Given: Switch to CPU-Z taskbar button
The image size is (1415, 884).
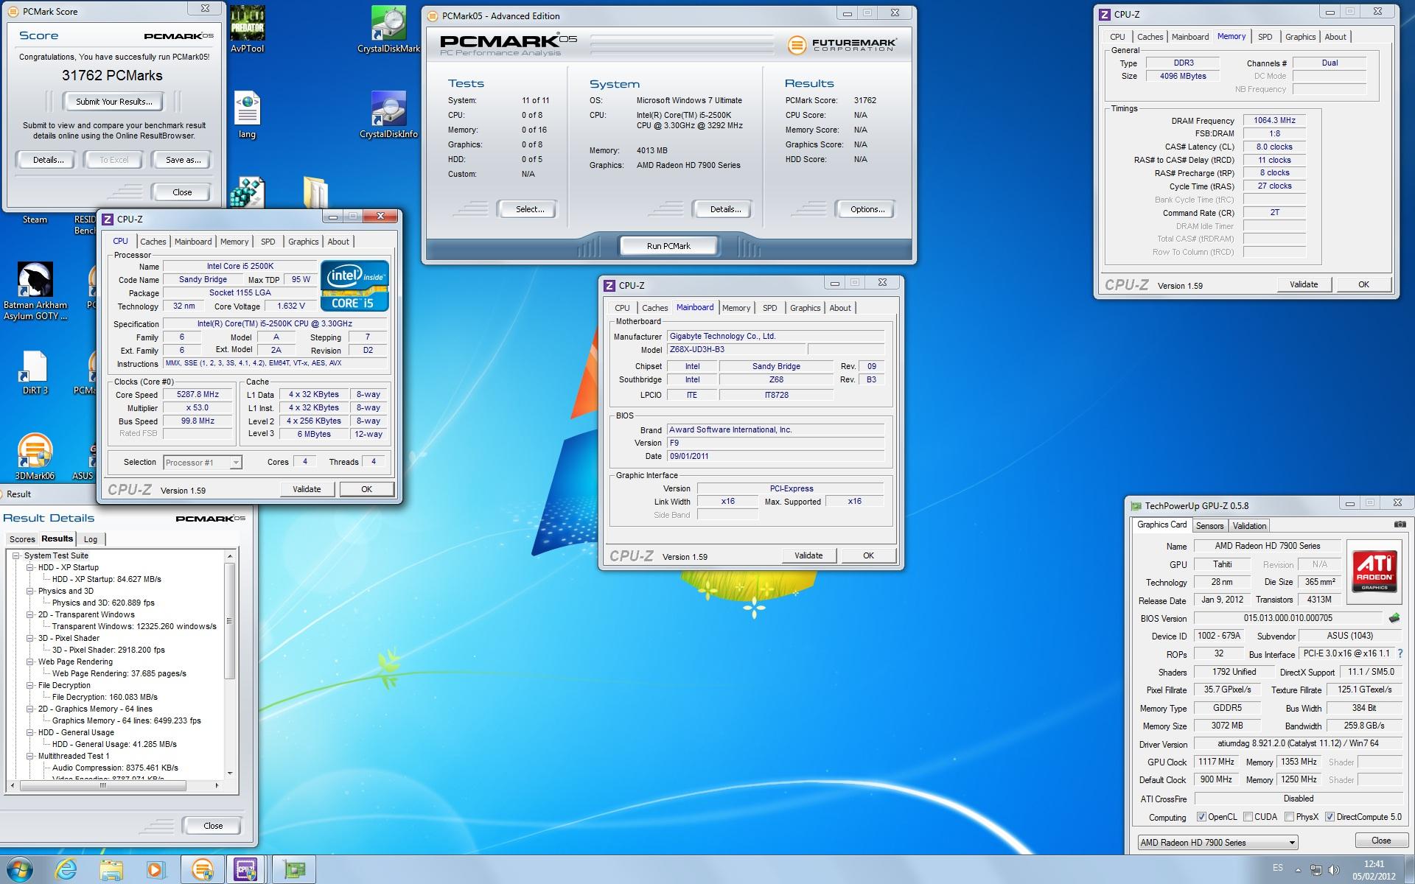Looking at the screenshot, I should click(x=246, y=870).
